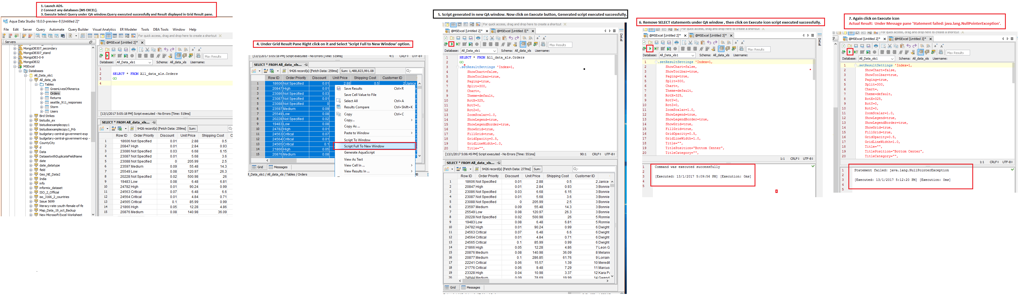Click the Print icon in main window's query toolbar
This screenshot has width=1023, height=306.
[134, 50]
